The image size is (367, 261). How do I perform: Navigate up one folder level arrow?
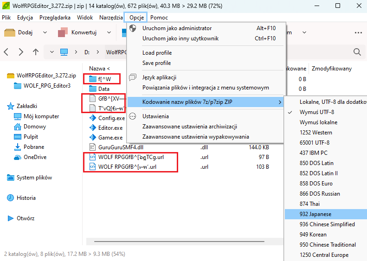pos(36,52)
